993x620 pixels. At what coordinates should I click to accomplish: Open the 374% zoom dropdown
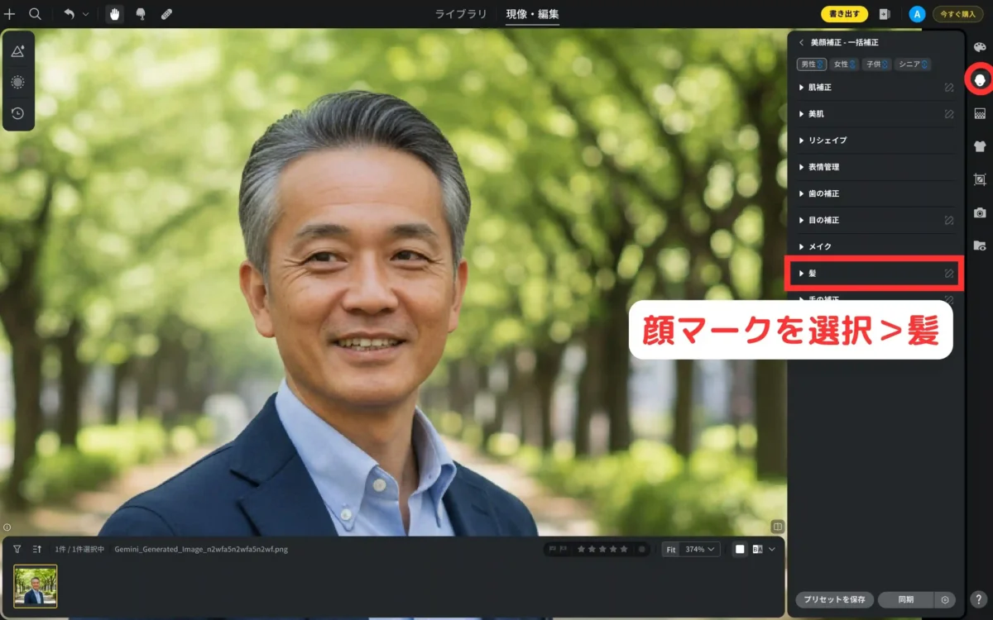tap(700, 549)
